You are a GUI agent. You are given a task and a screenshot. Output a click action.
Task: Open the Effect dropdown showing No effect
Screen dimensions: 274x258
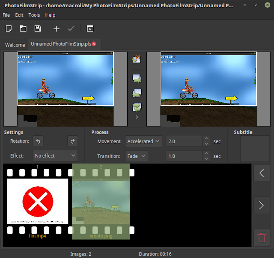(55, 156)
